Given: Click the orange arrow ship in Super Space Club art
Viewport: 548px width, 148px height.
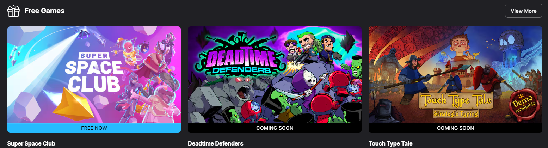Looking at the screenshot, I should (73, 104).
